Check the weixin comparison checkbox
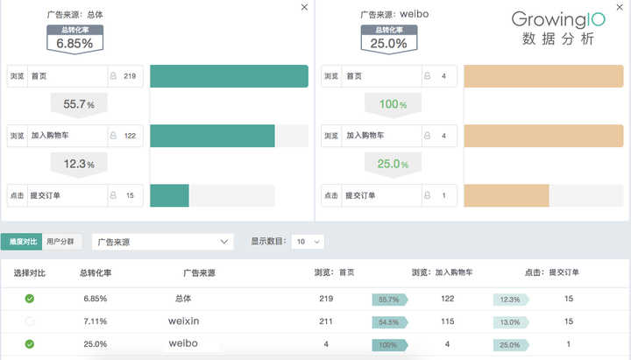Image resolution: width=631 pixels, height=360 pixels. click(x=29, y=321)
